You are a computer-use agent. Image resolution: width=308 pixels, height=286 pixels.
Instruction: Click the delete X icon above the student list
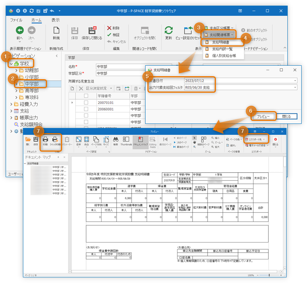[x=81, y=89]
